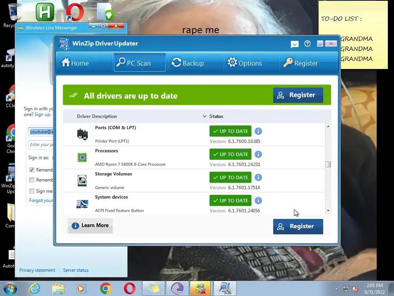This screenshot has height=296, width=394.
Task: Click the driver list scroll up arrow
Action: pyautogui.click(x=328, y=126)
